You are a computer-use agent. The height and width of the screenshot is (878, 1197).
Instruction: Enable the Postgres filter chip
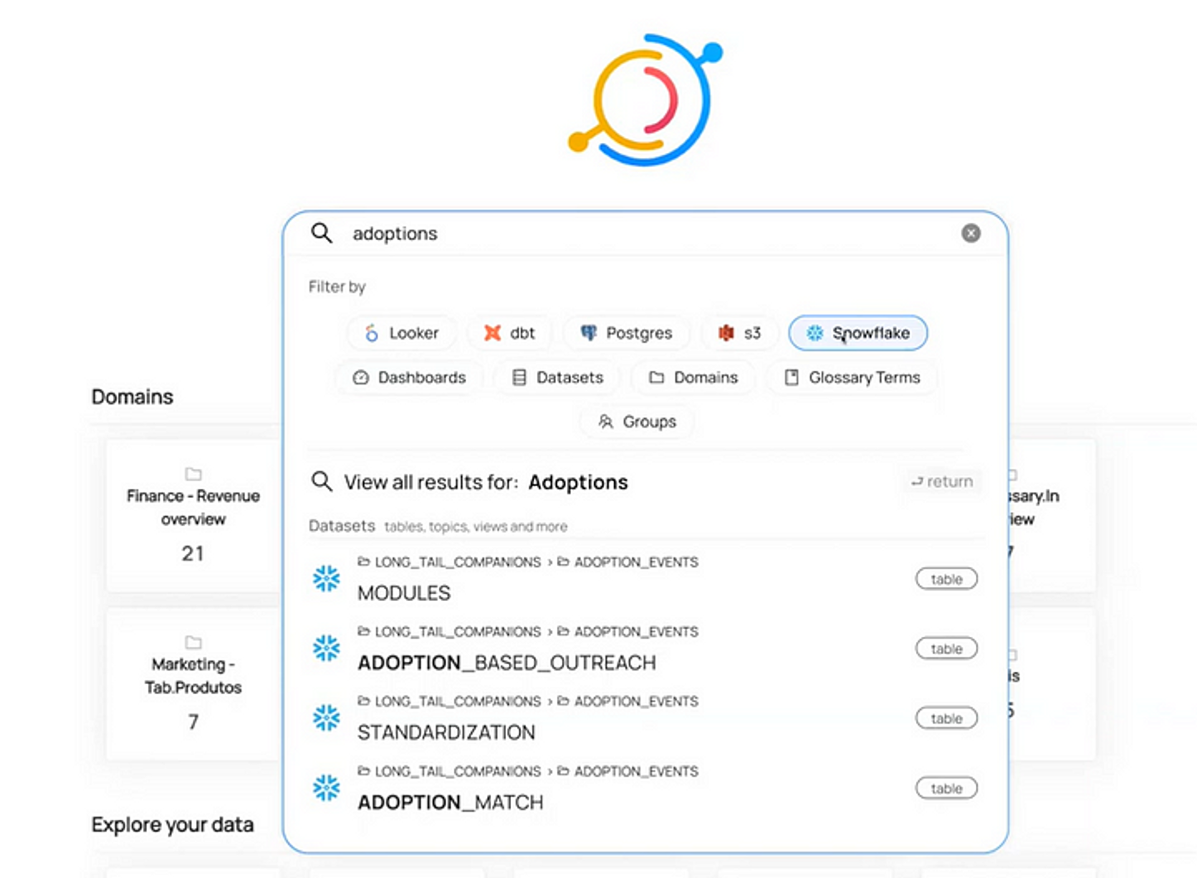click(x=627, y=333)
